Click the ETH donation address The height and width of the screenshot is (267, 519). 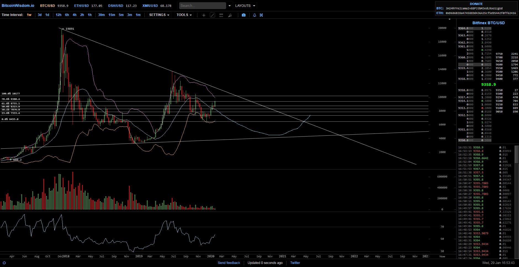pyautogui.click(x=481, y=13)
